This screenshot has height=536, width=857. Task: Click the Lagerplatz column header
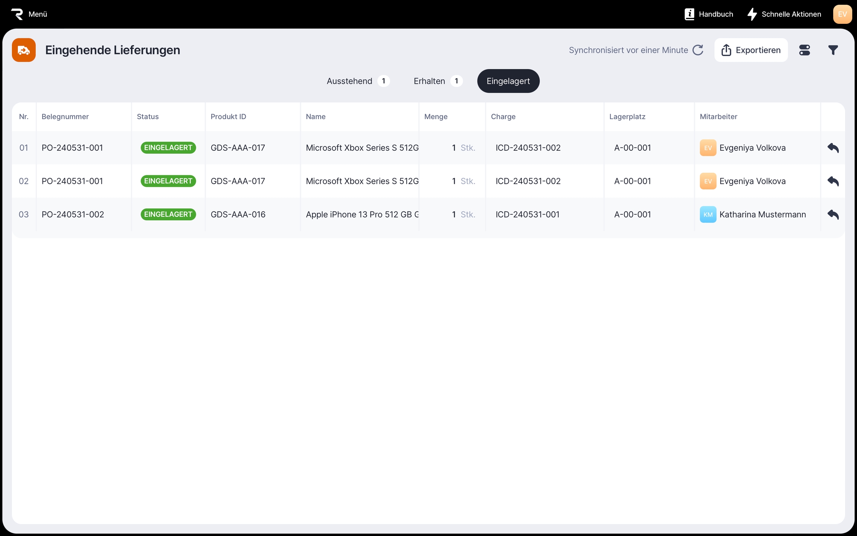tap(627, 117)
